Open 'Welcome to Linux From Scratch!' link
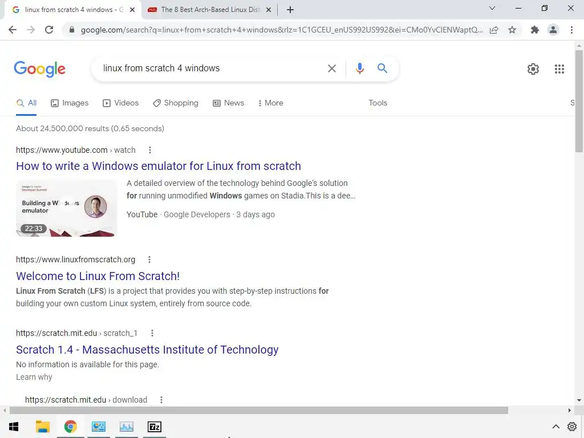584x438 pixels. [x=98, y=276]
